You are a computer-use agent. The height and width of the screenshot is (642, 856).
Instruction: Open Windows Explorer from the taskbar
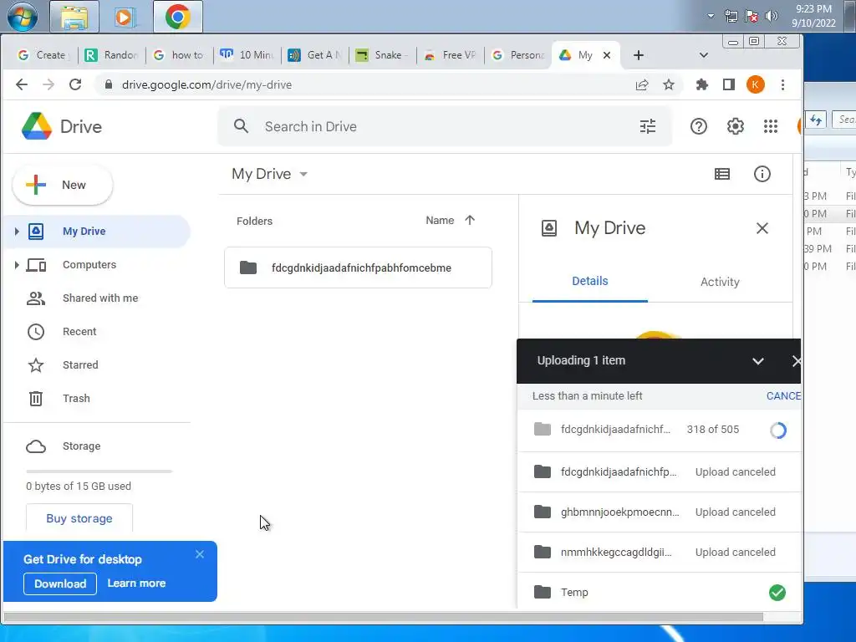click(74, 17)
